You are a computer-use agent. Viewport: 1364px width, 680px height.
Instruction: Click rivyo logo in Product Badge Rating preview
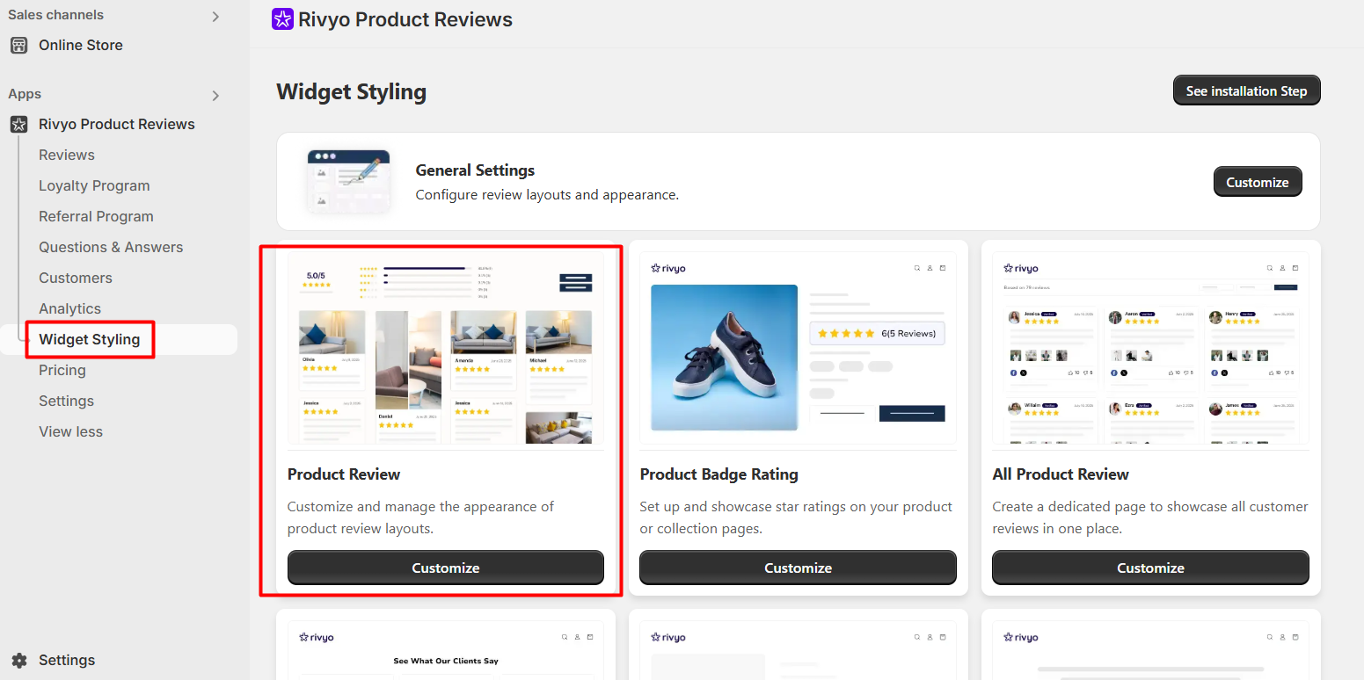668,268
